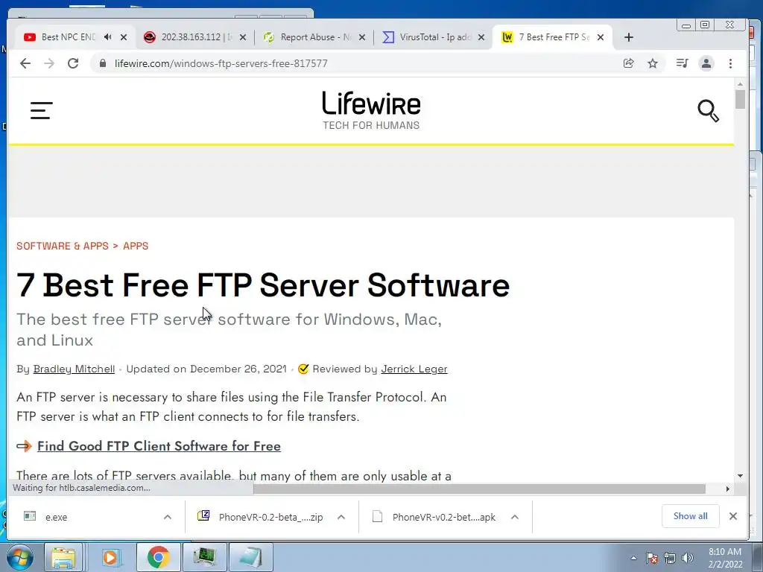Bookmark this page with the star icon

[x=653, y=63]
